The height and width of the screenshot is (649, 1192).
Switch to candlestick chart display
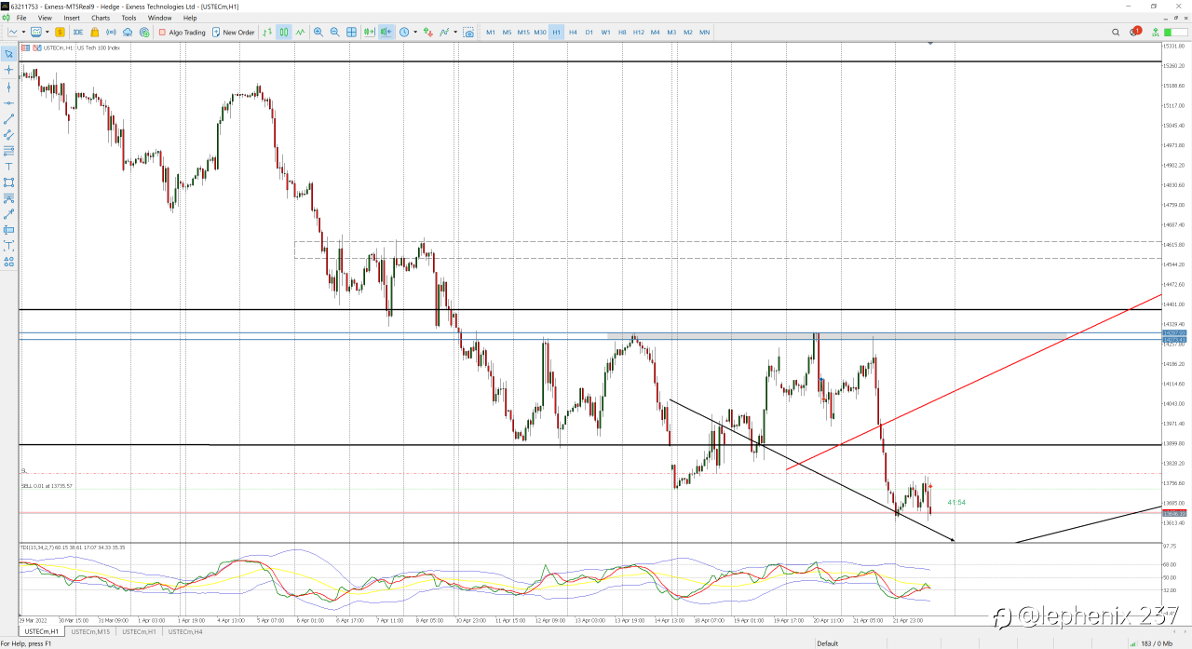pyautogui.click(x=284, y=32)
